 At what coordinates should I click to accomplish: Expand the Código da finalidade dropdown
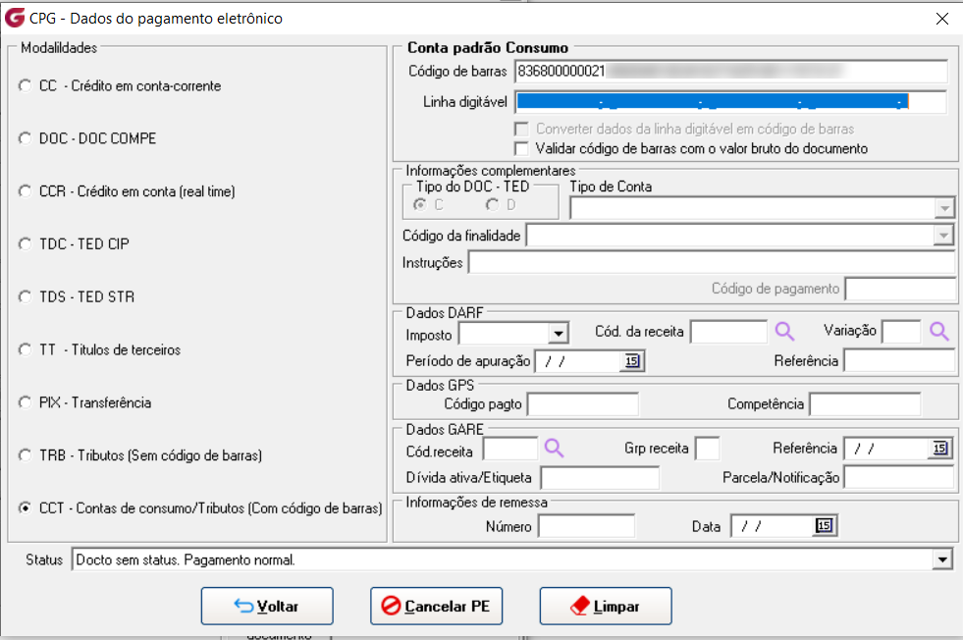[x=942, y=236]
